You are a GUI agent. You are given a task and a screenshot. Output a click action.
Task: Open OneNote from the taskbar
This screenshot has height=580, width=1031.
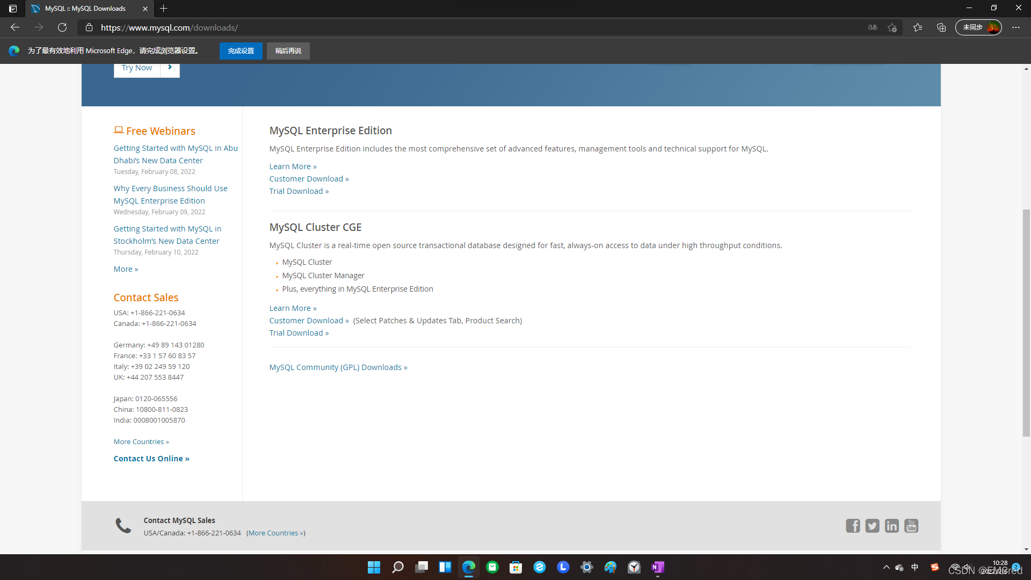click(658, 567)
